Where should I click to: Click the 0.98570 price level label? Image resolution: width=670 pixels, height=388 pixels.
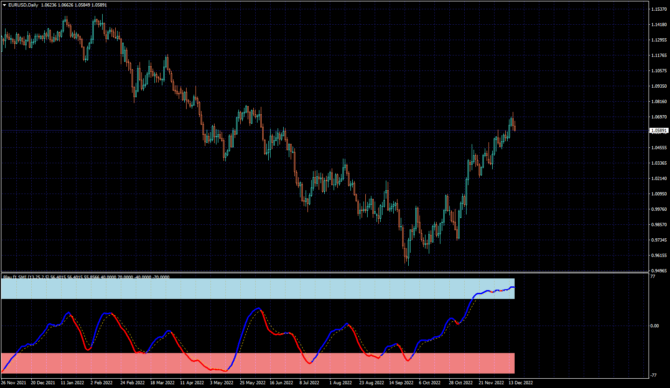coord(659,225)
